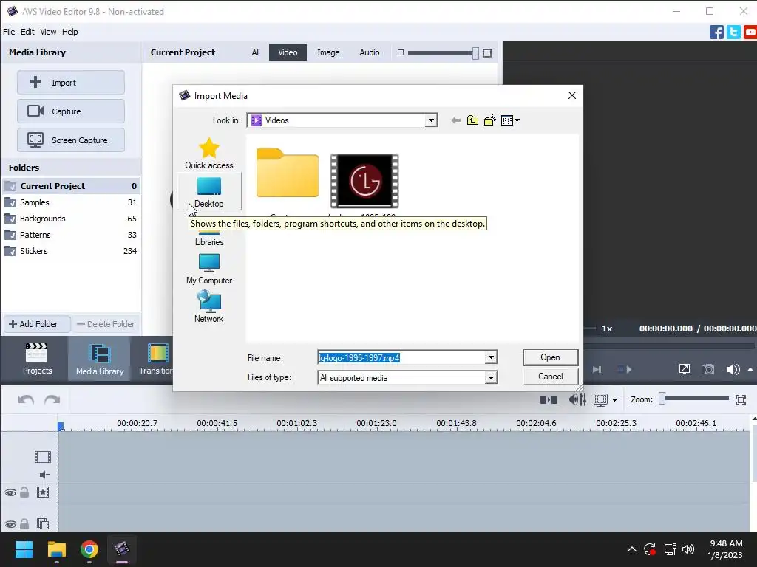Open the audio mixer icon above timeline
The image size is (757, 567).
coord(577,399)
